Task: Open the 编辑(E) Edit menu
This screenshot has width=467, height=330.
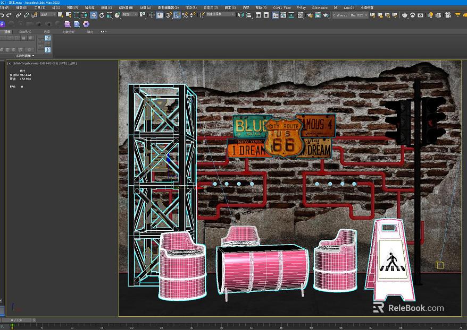Action: coord(21,8)
